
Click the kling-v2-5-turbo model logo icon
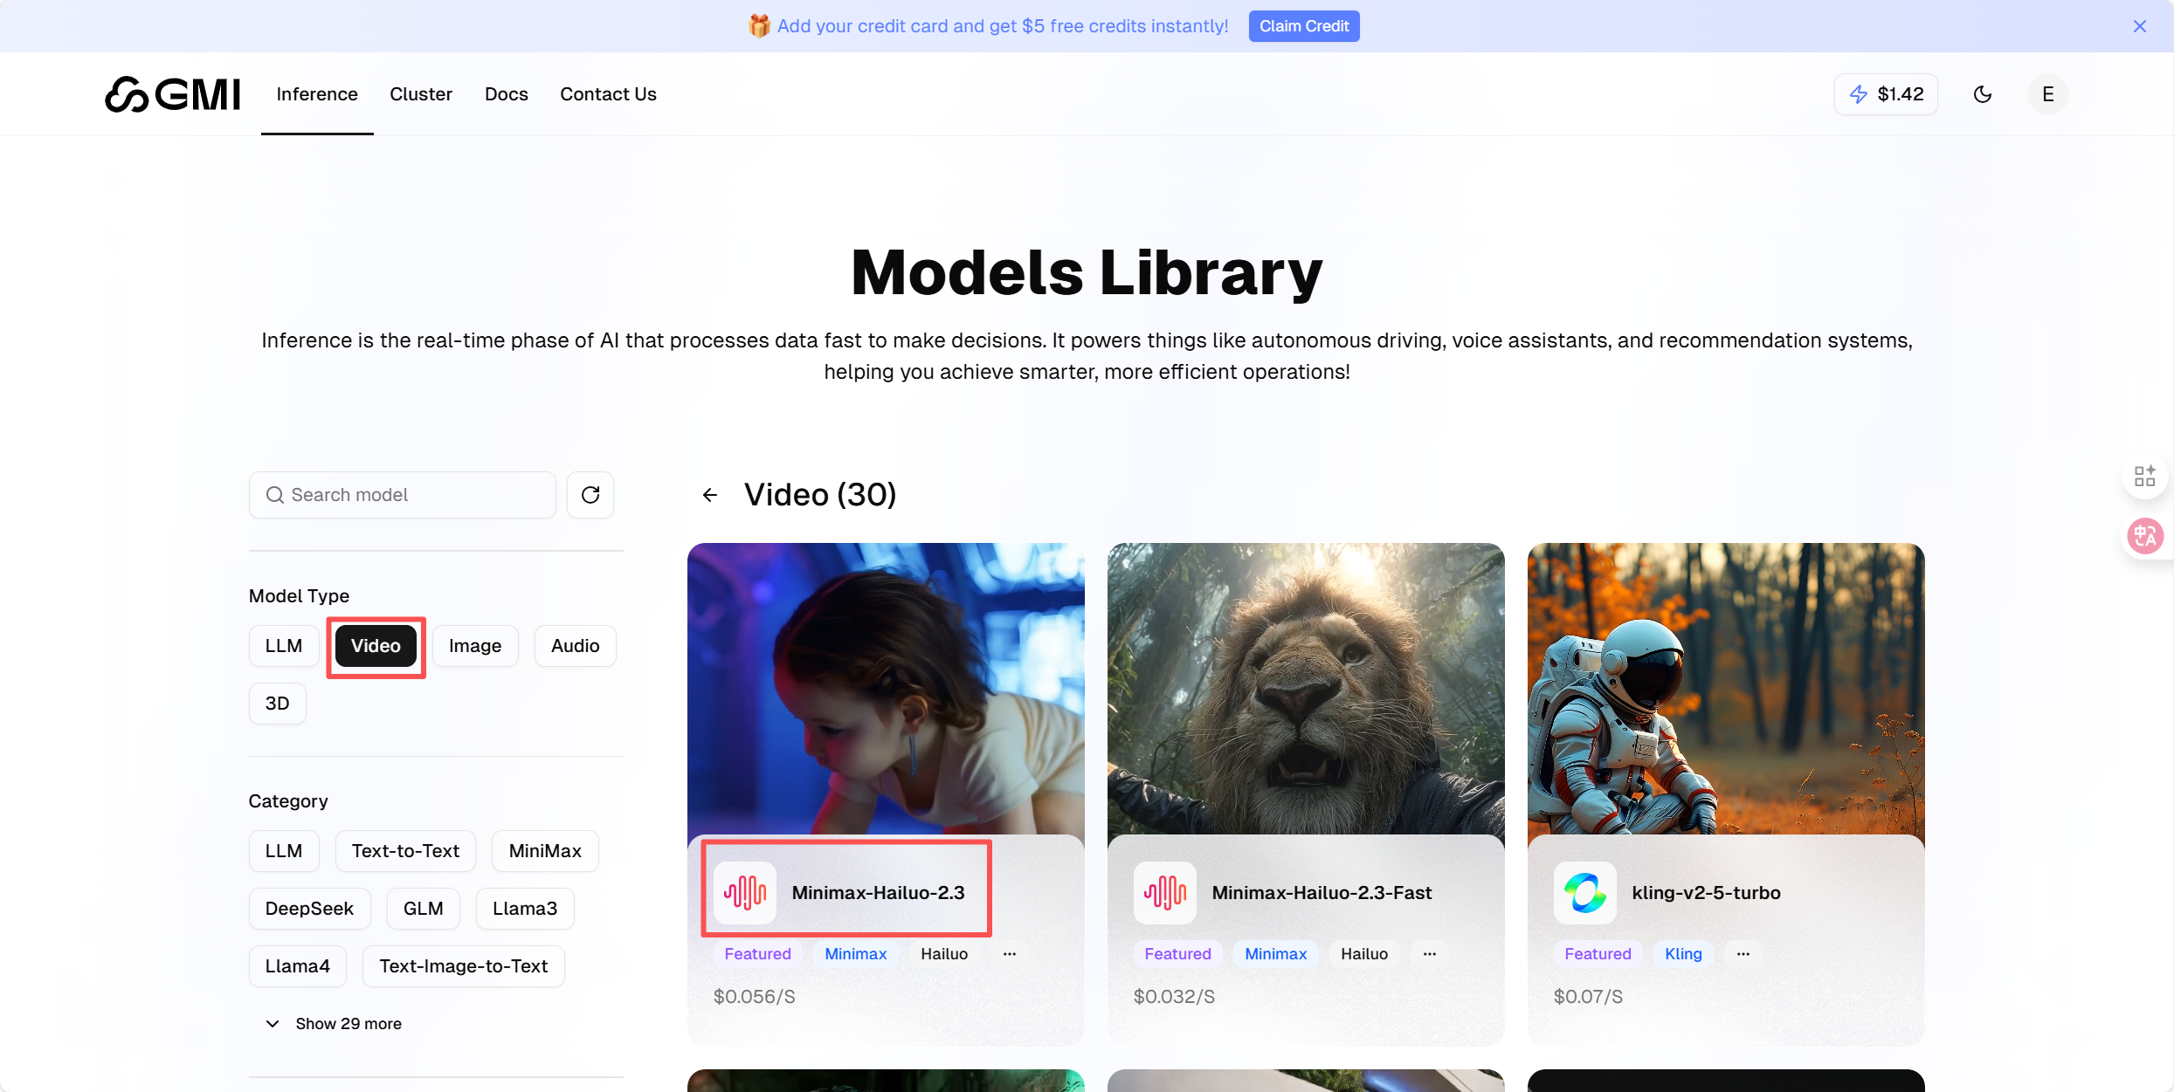(1584, 892)
